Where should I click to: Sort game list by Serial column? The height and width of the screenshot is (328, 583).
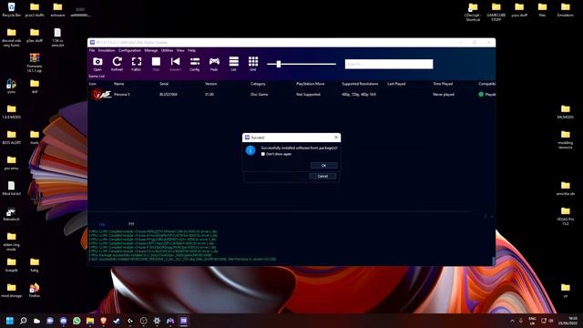tap(164, 84)
